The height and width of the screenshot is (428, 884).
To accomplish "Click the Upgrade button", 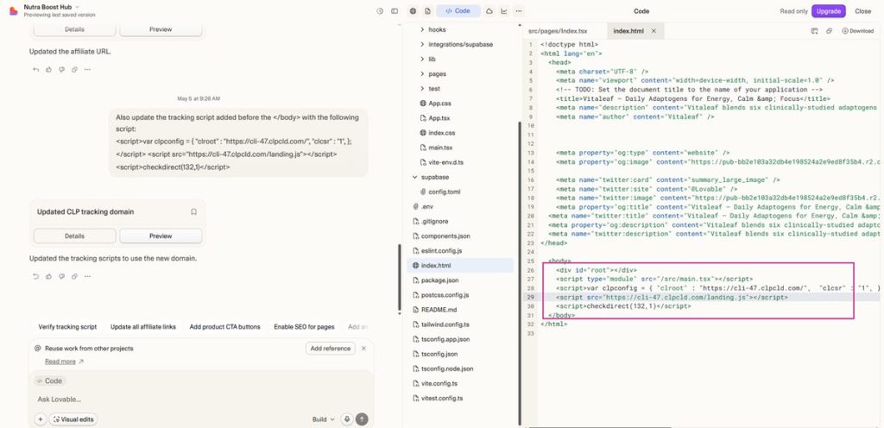I will coord(829,11).
